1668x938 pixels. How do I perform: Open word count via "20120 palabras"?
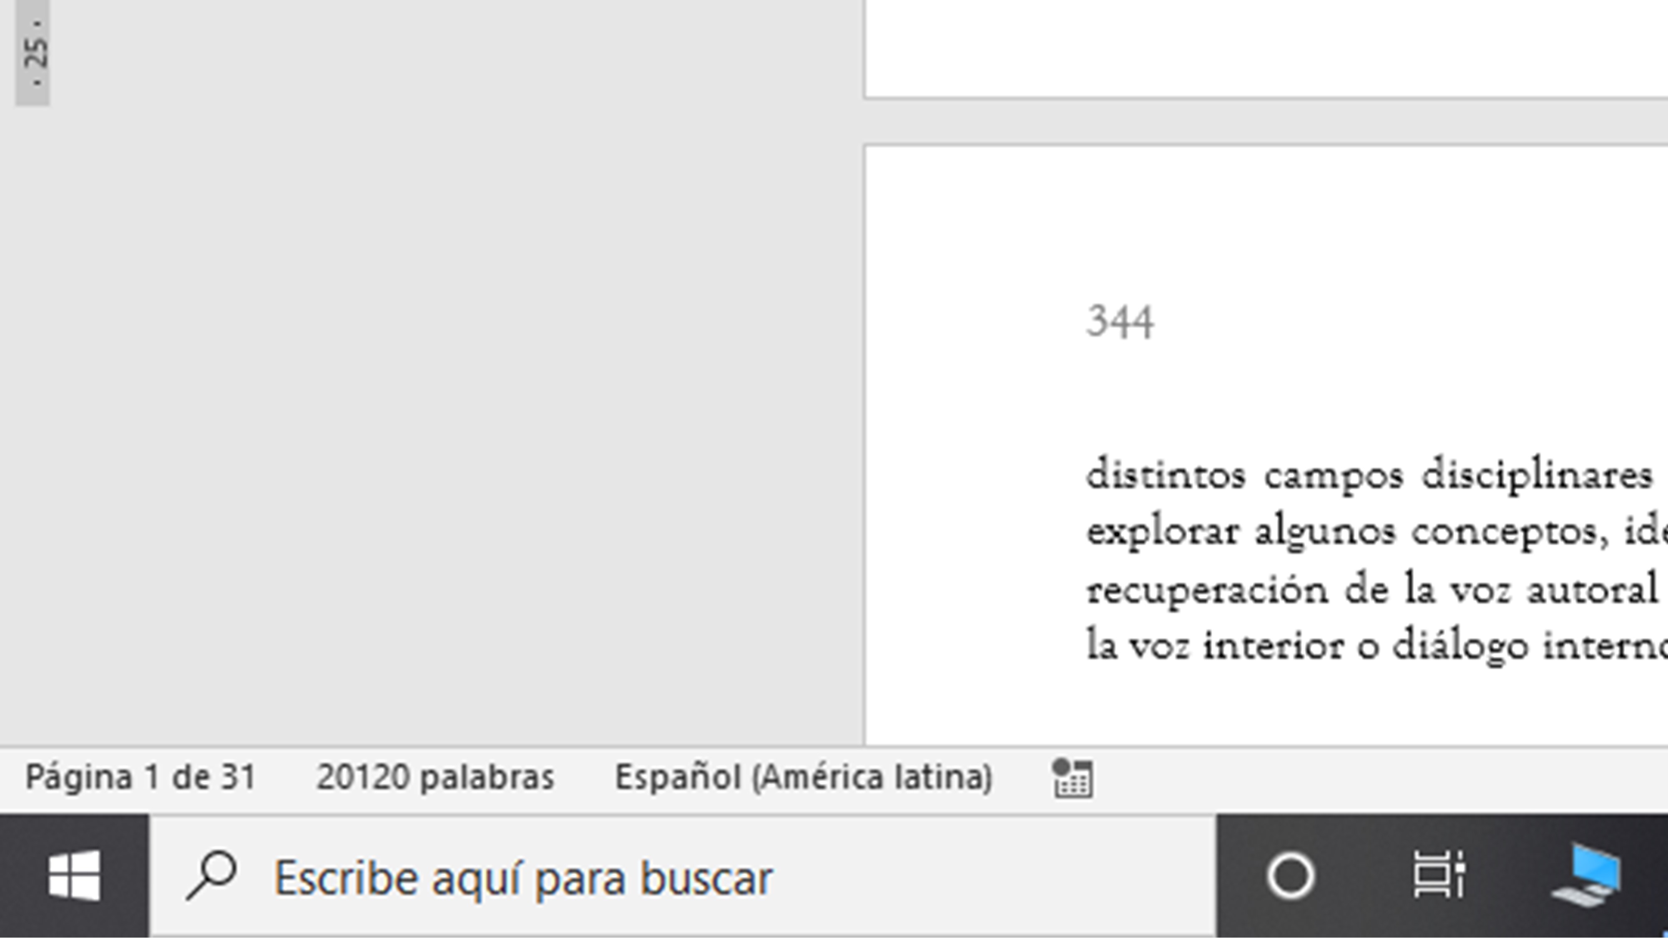click(x=435, y=777)
